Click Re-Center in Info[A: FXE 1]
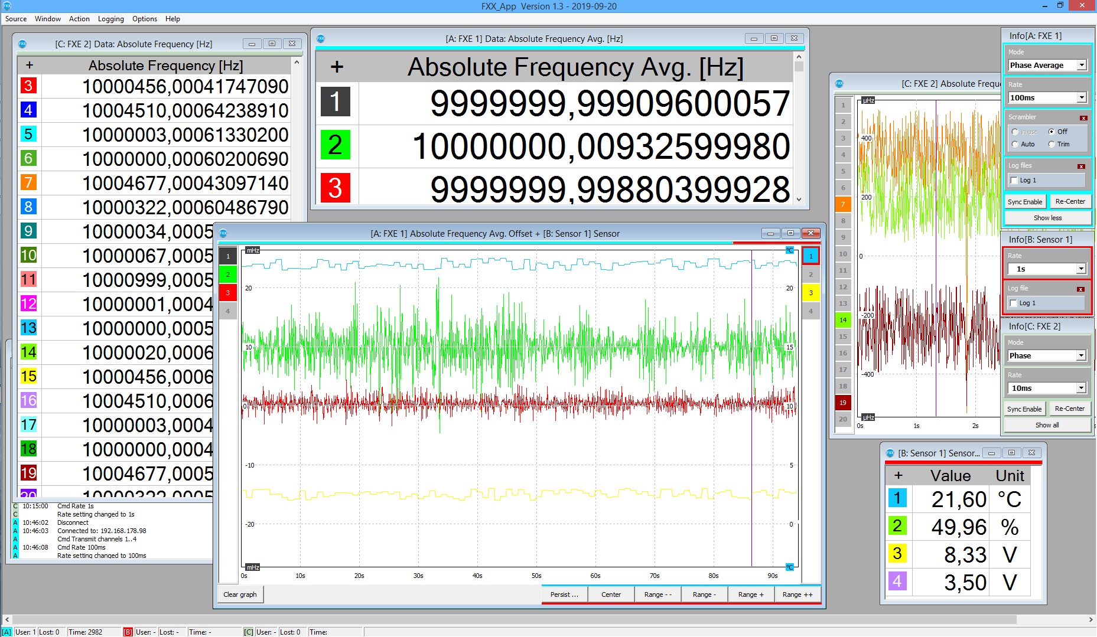The width and height of the screenshot is (1097, 637). [x=1070, y=202]
